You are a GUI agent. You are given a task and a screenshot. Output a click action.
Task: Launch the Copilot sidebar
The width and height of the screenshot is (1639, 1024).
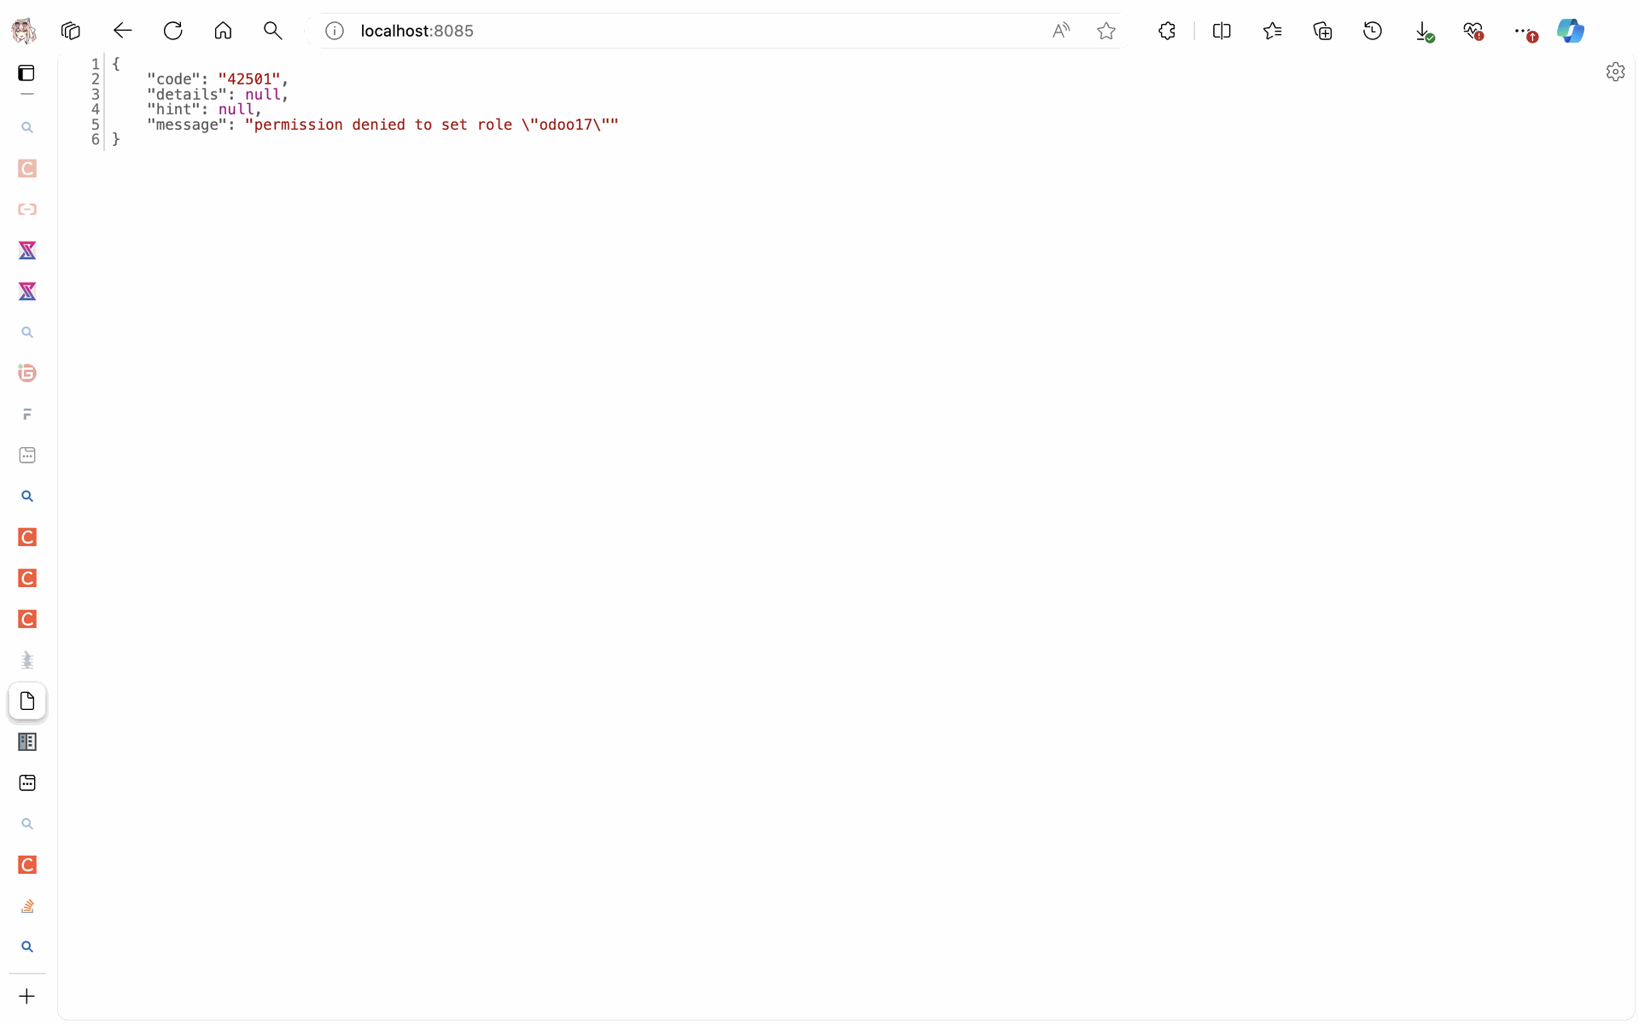pos(1571,31)
